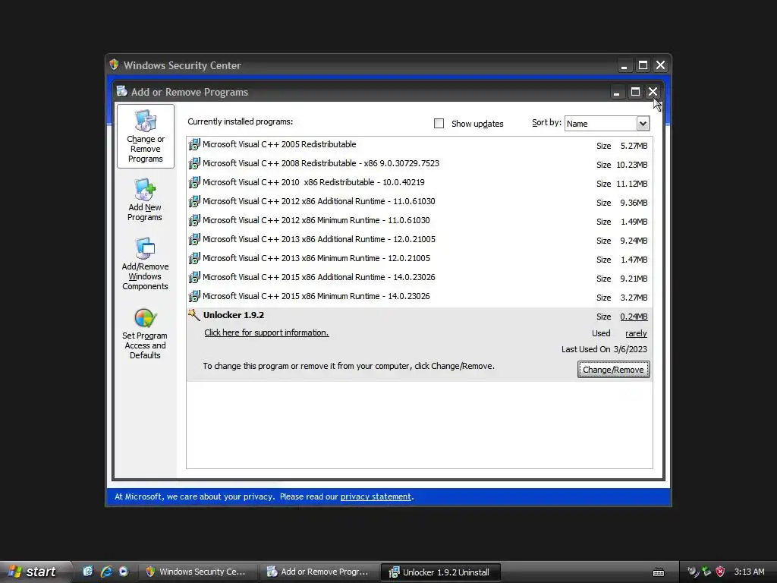
Task: Click the 3:13 AM taskbar clock
Action: coord(749,572)
